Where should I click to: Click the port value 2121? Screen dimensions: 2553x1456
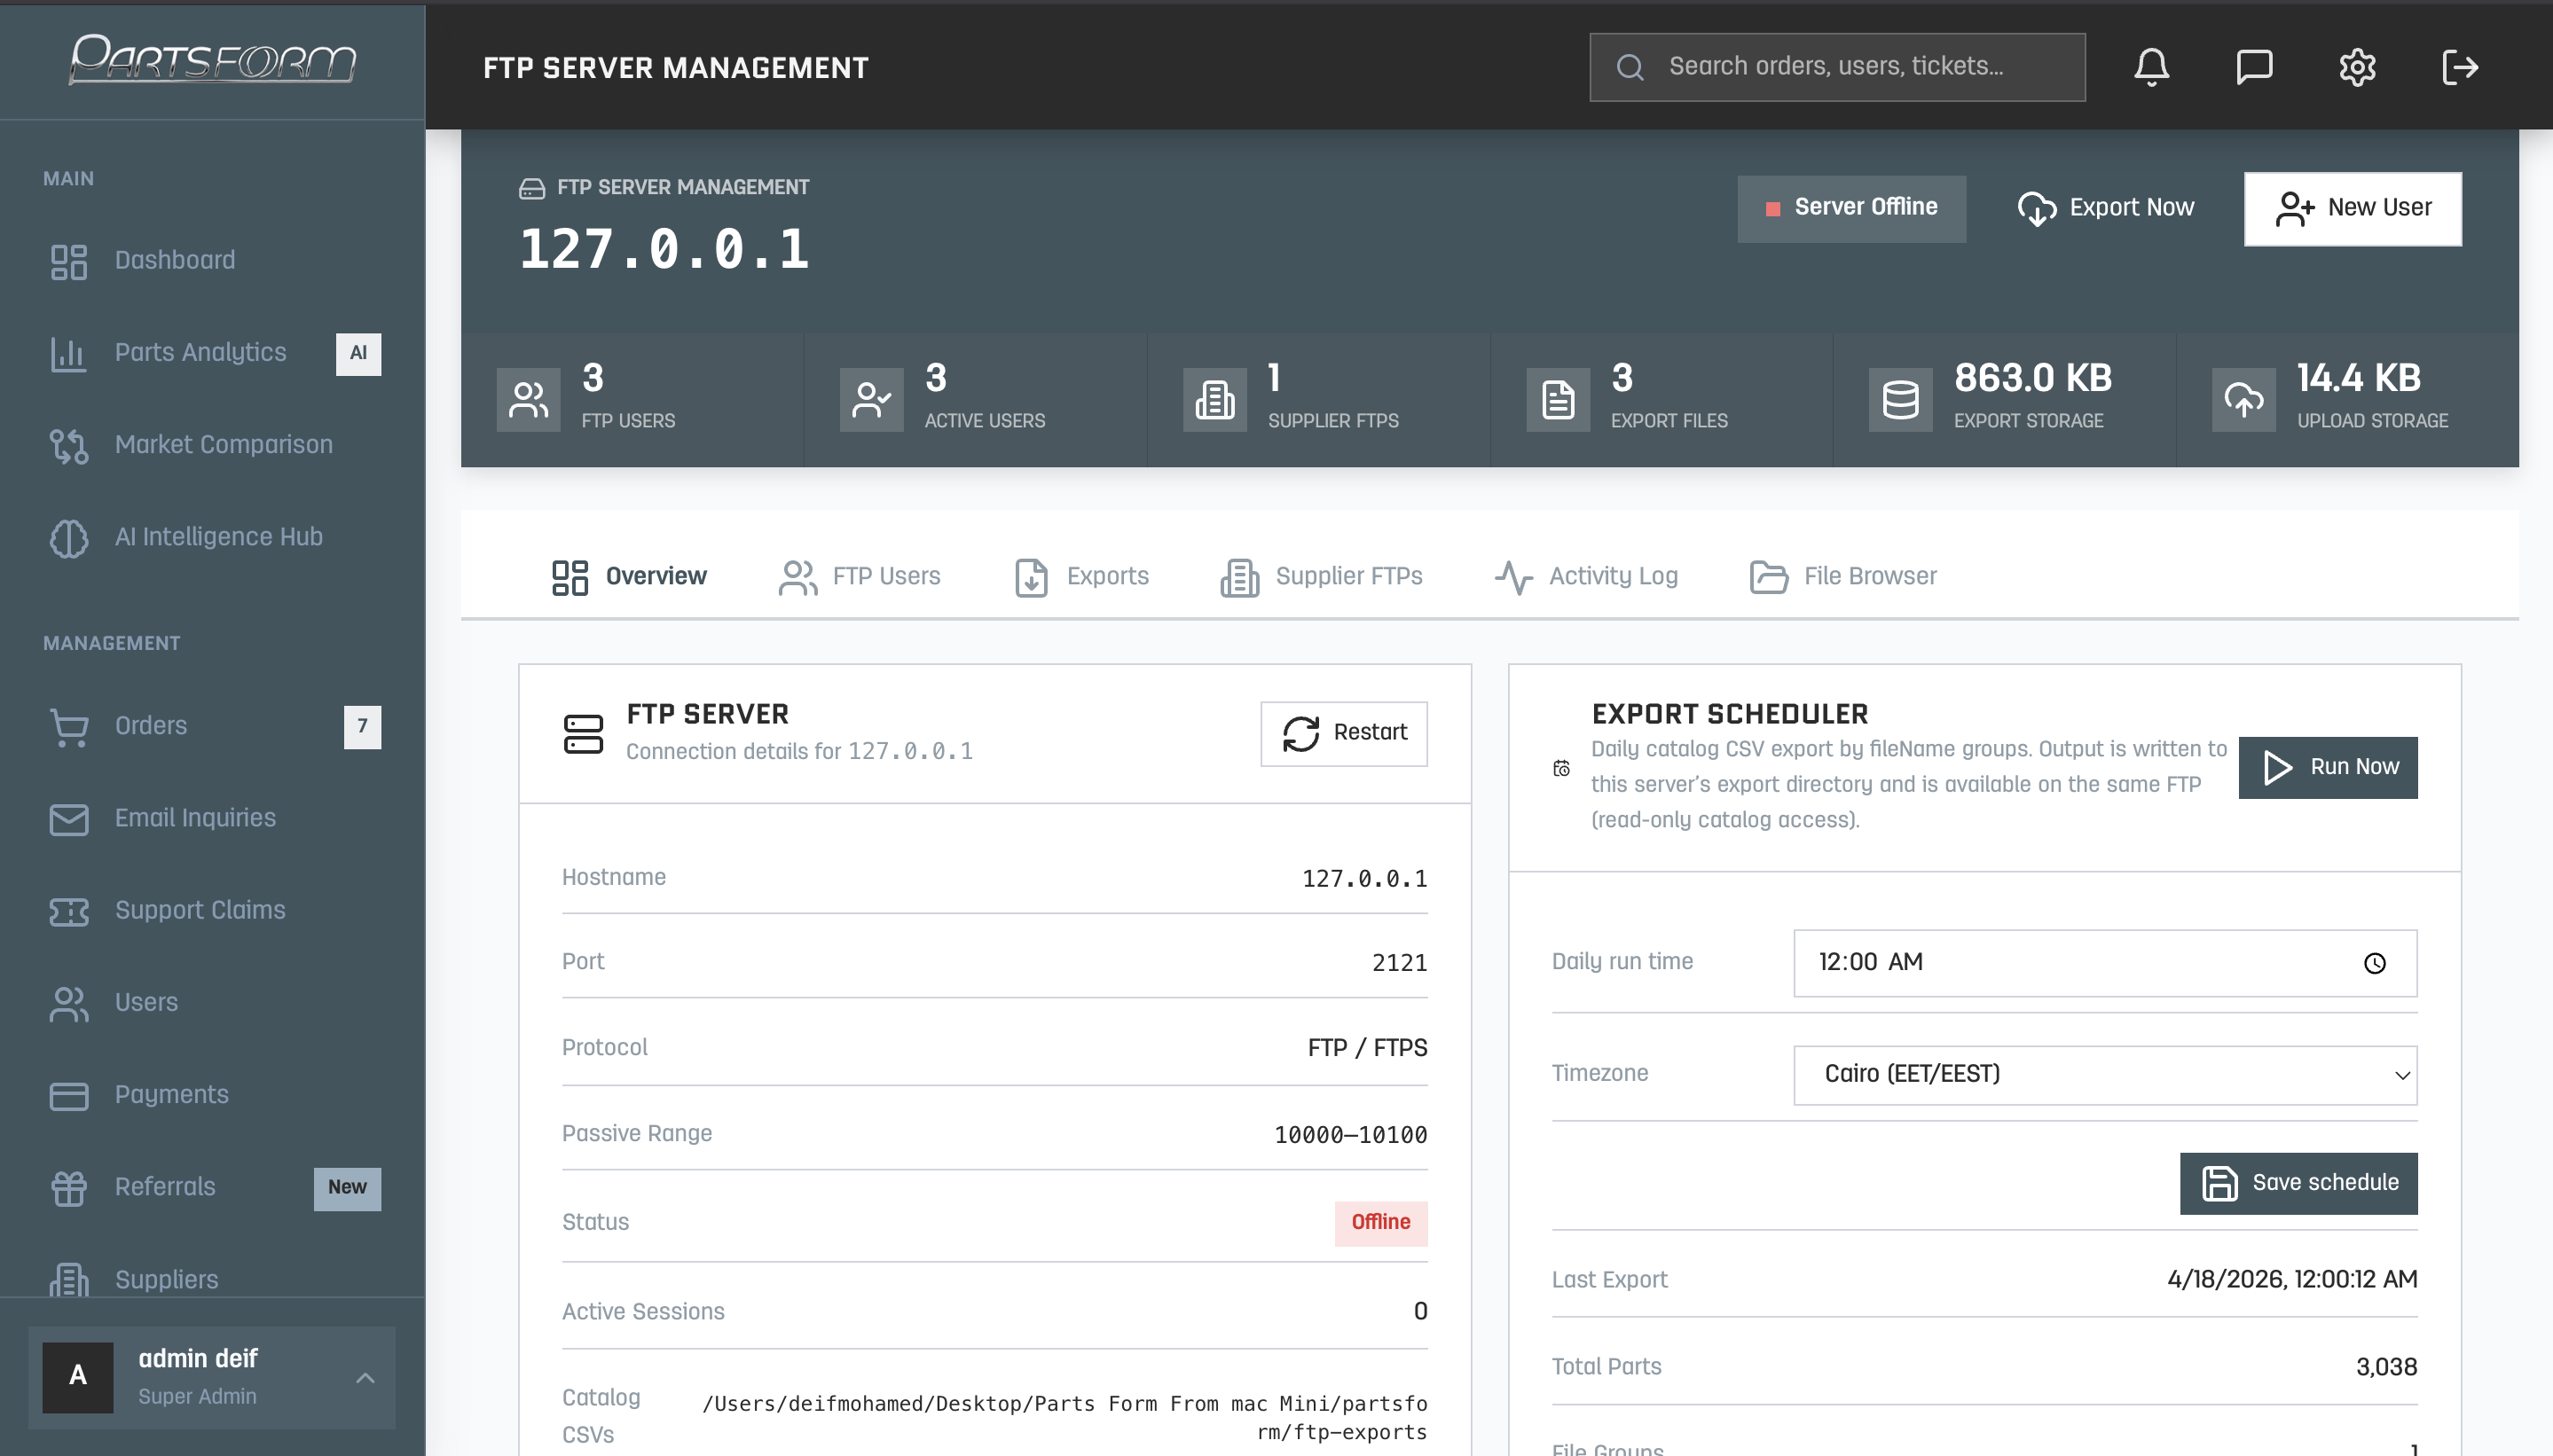coord(1399,963)
